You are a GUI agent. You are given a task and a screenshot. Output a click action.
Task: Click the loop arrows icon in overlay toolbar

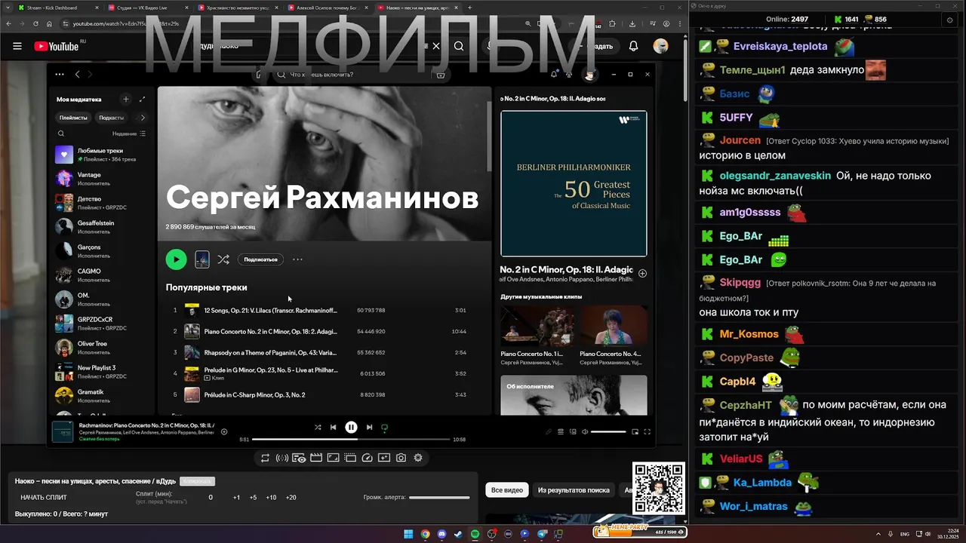coord(265,458)
